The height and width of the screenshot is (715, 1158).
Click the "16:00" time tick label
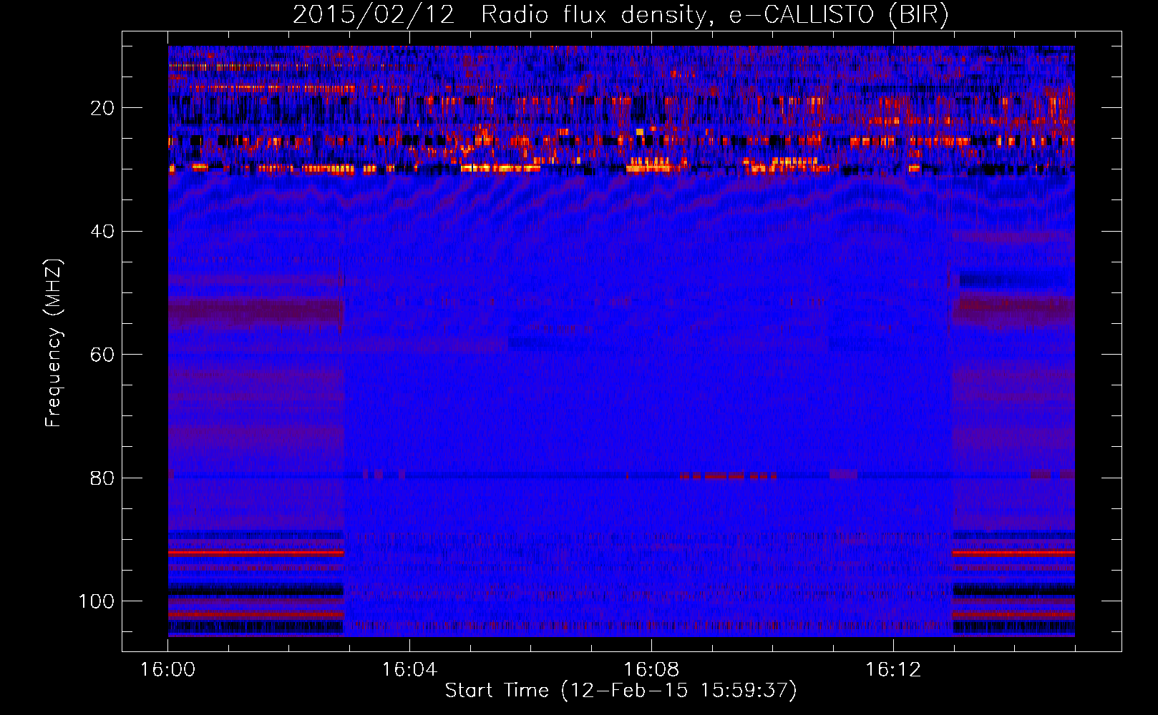click(x=167, y=669)
